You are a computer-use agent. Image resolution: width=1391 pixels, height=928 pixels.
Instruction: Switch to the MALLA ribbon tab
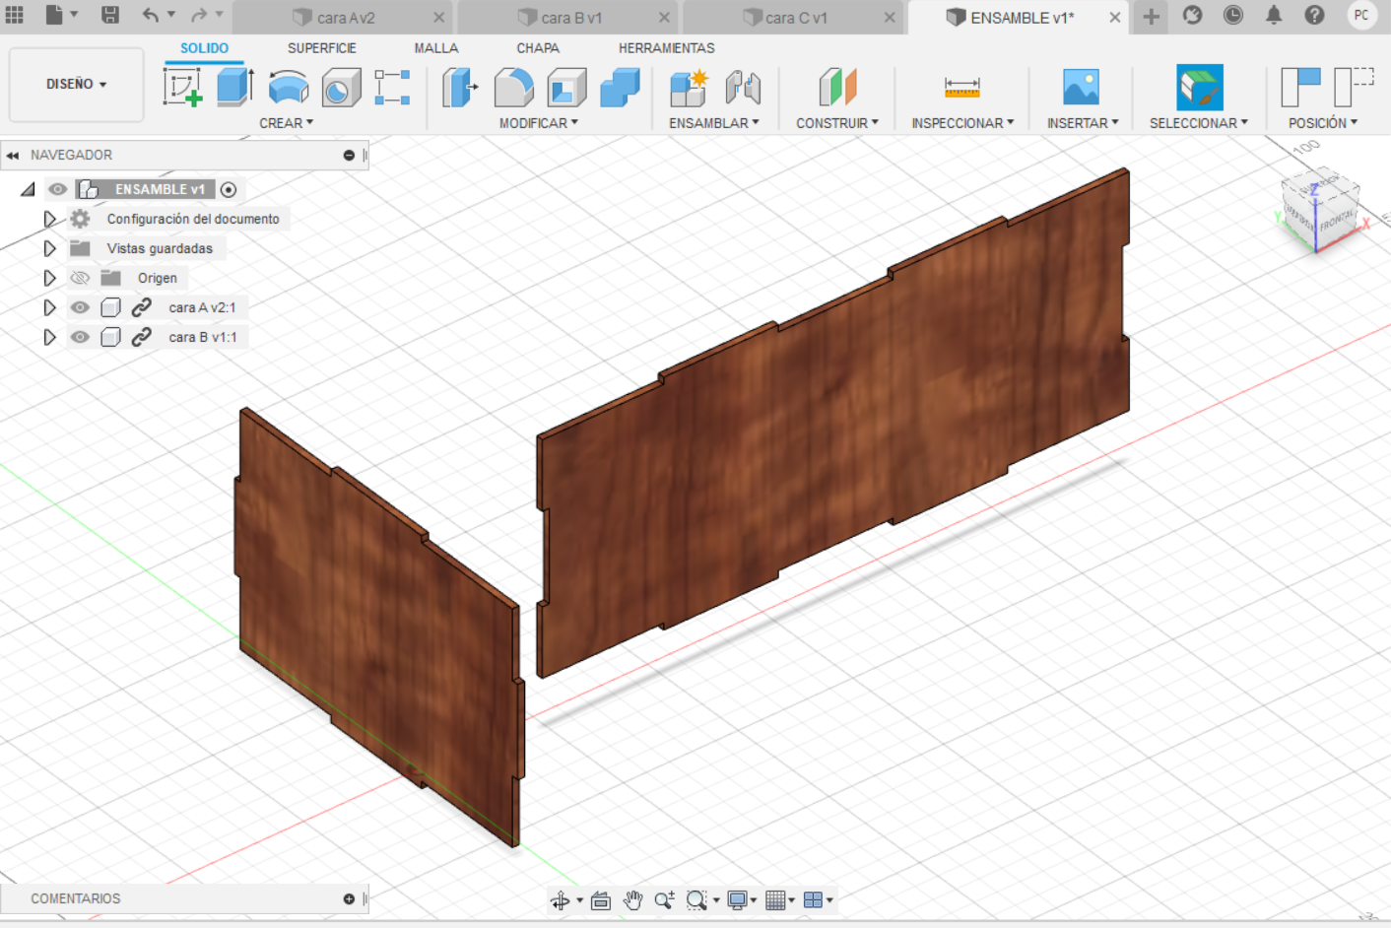[x=436, y=48]
